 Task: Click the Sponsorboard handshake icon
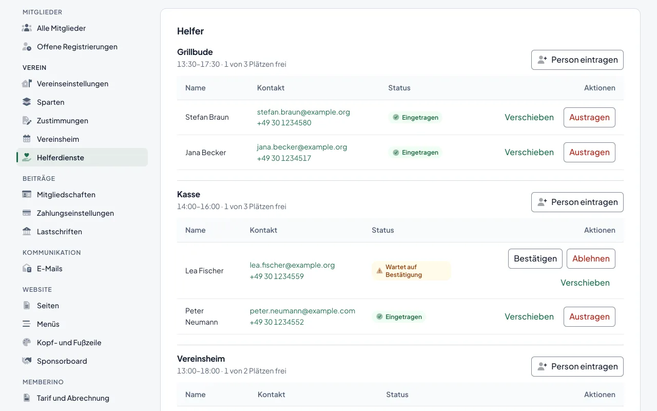point(27,361)
